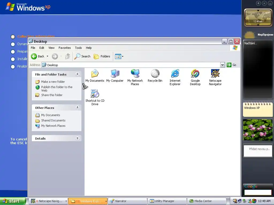Select the Preparing installation radio step

tap(13, 52)
